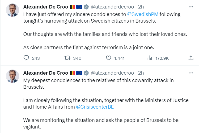Viewport: 199px width, 133px height.
Task: View analytics showing 172.9K views
Action: pyautogui.click(x=150, y=58)
